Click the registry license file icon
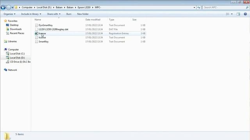 coord(36,33)
